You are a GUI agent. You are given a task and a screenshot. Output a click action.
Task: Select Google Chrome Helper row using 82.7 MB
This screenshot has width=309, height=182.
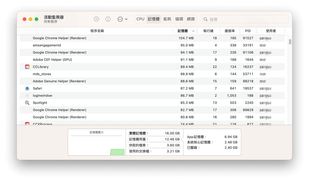click(x=152, y=110)
